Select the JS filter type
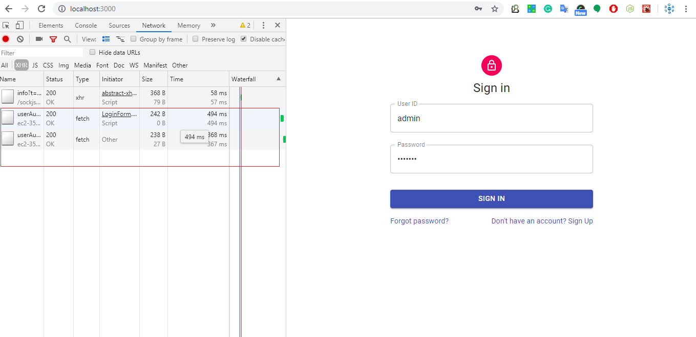696x337 pixels. tap(35, 65)
